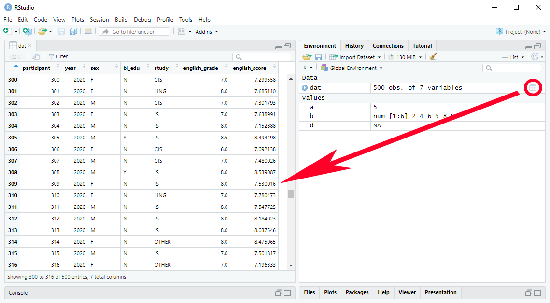Screen dimensions: 550x303
Task: Click the clear workspace broom icon
Action: 433,57
